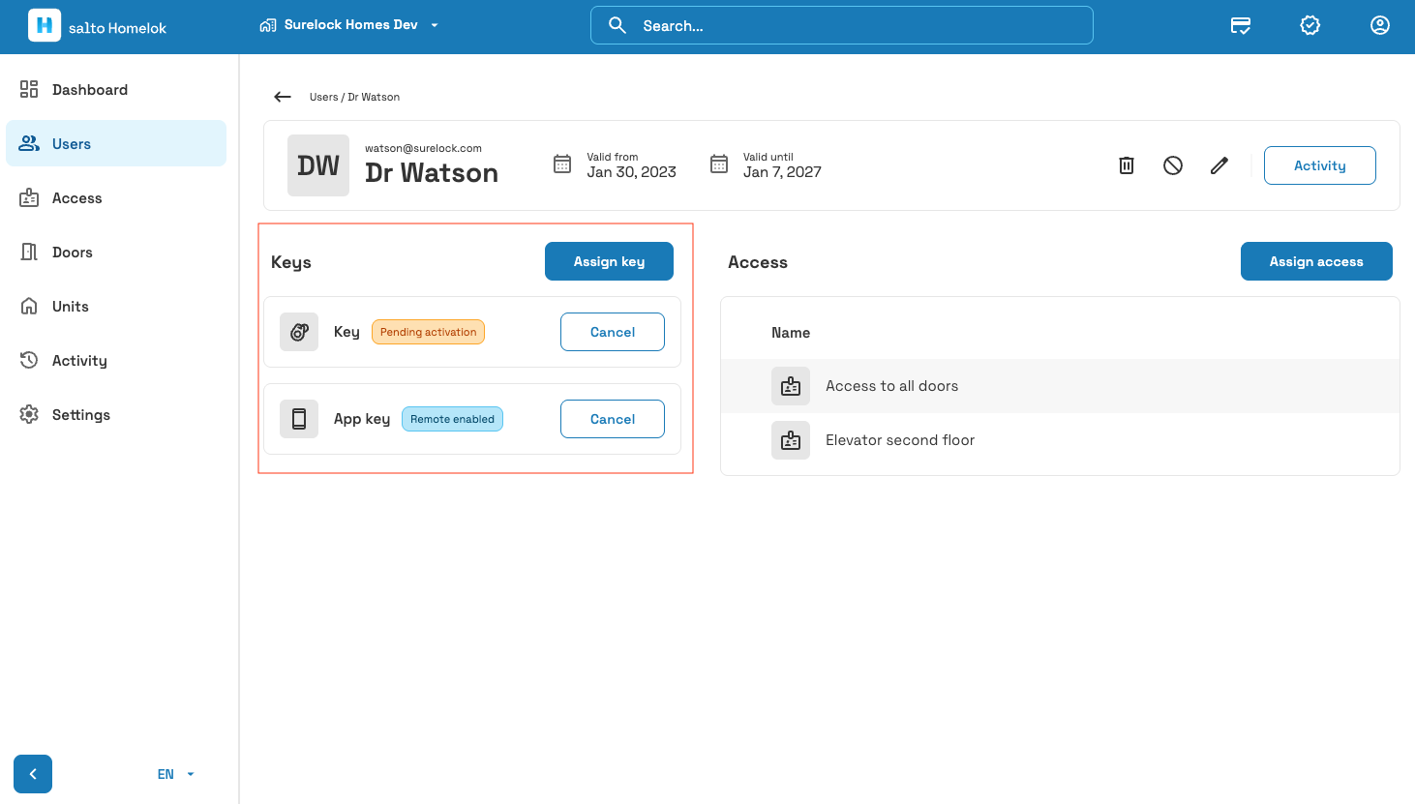Image resolution: width=1415 pixels, height=804 pixels.
Task: Click the Remote enabled badge
Action: [452, 419]
